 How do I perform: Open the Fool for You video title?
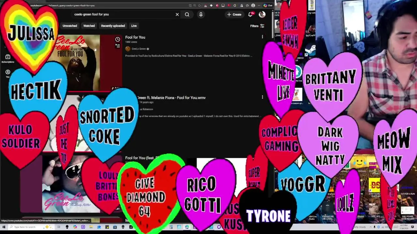pyautogui.click(x=135, y=37)
